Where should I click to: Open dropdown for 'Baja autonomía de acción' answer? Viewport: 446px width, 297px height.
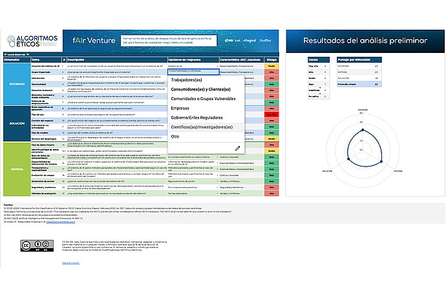point(218,181)
